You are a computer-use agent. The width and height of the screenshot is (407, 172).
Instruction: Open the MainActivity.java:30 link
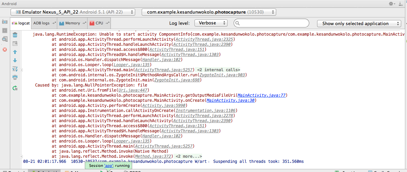(x=231, y=100)
